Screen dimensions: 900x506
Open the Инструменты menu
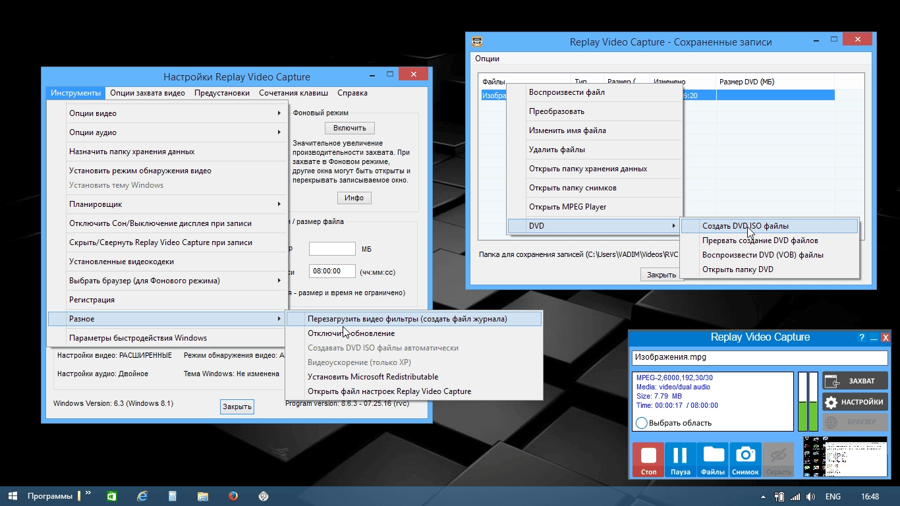(76, 93)
